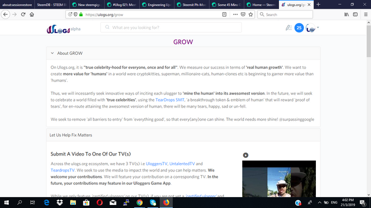This screenshot has height=208, width=371.
Task: Switch to the New steemgigs tab
Action: point(86,5)
